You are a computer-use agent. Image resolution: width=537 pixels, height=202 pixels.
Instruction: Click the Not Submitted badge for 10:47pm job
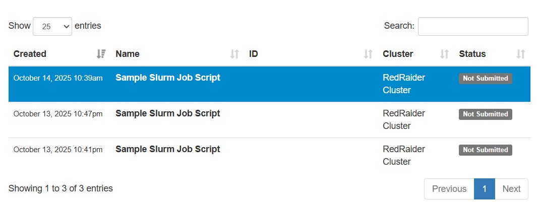click(485, 114)
